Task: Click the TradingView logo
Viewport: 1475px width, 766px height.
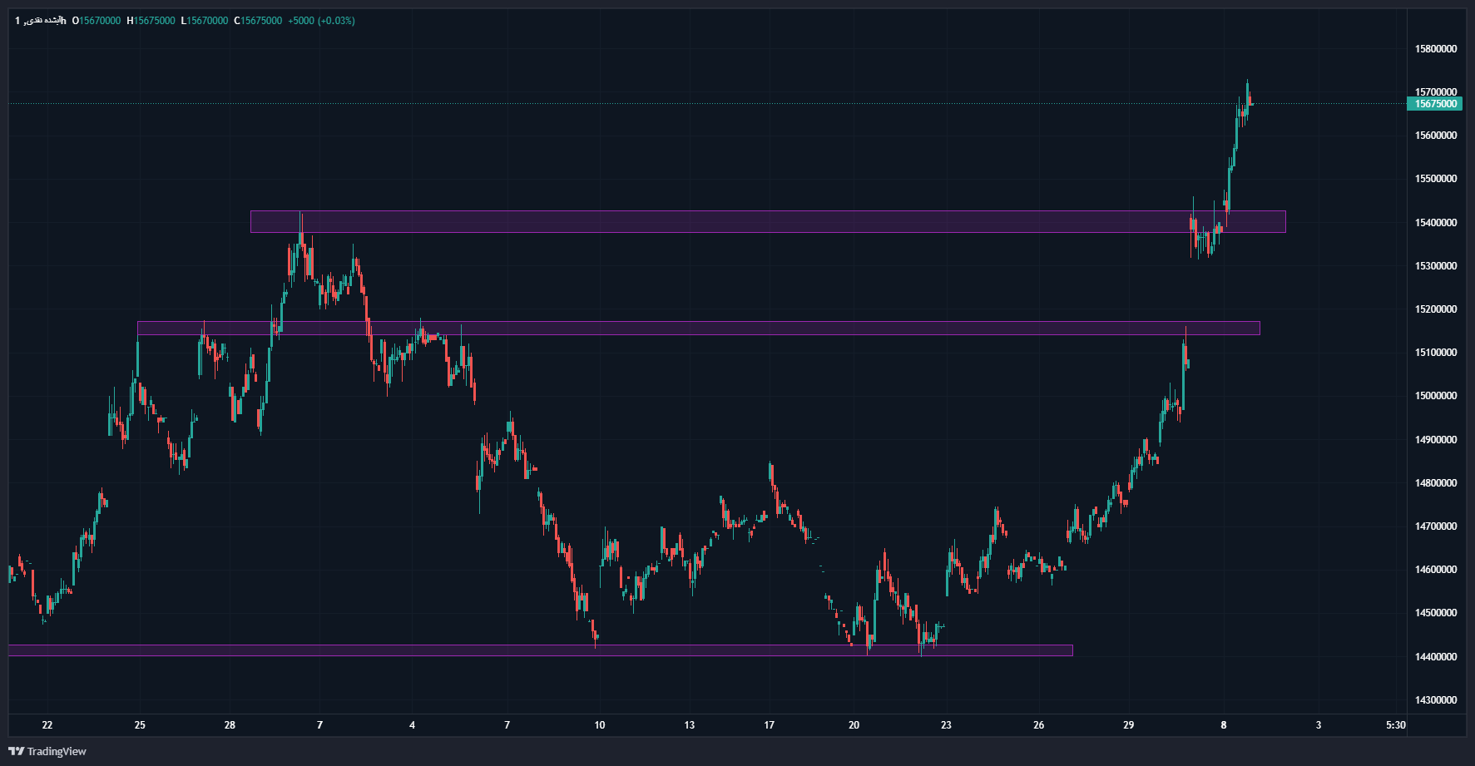Action: pyautogui.click(x=47, y=751)
